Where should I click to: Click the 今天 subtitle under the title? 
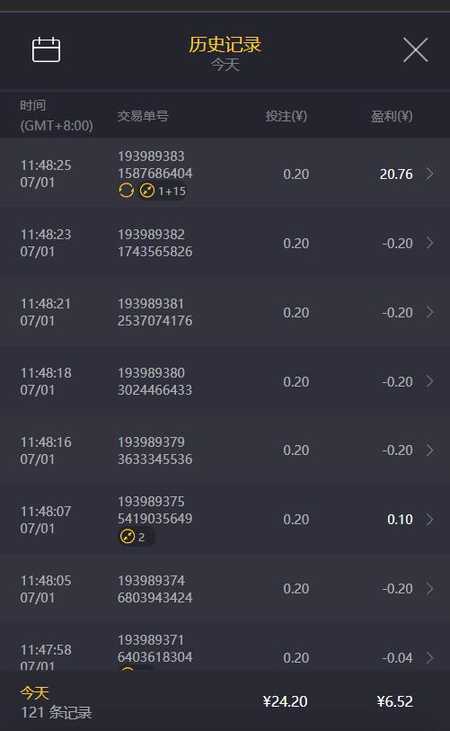point(225,65)
